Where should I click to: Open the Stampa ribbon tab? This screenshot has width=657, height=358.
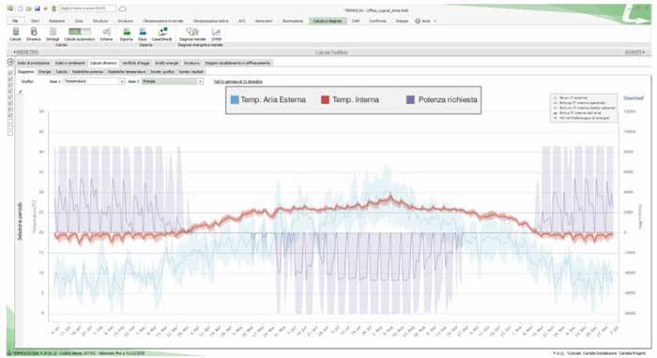tap(402, 21)
